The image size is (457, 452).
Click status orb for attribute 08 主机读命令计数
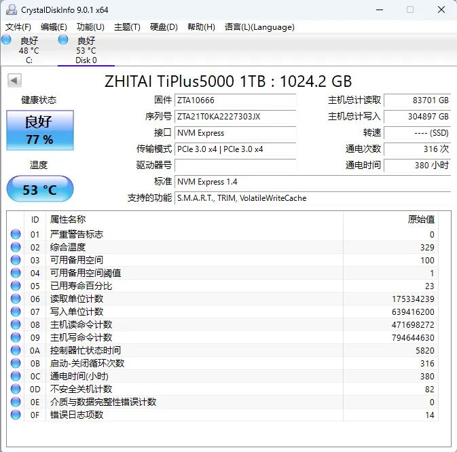pos(16,324)
